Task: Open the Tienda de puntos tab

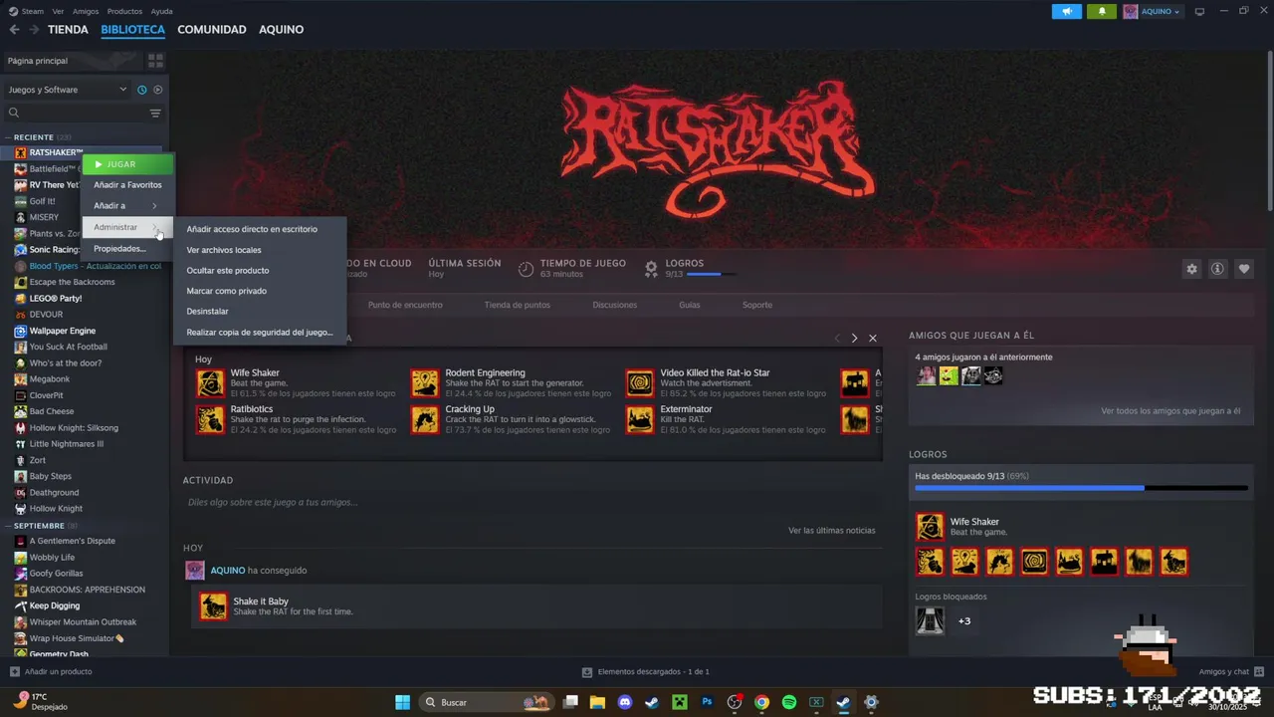Action: coord(517,305)
